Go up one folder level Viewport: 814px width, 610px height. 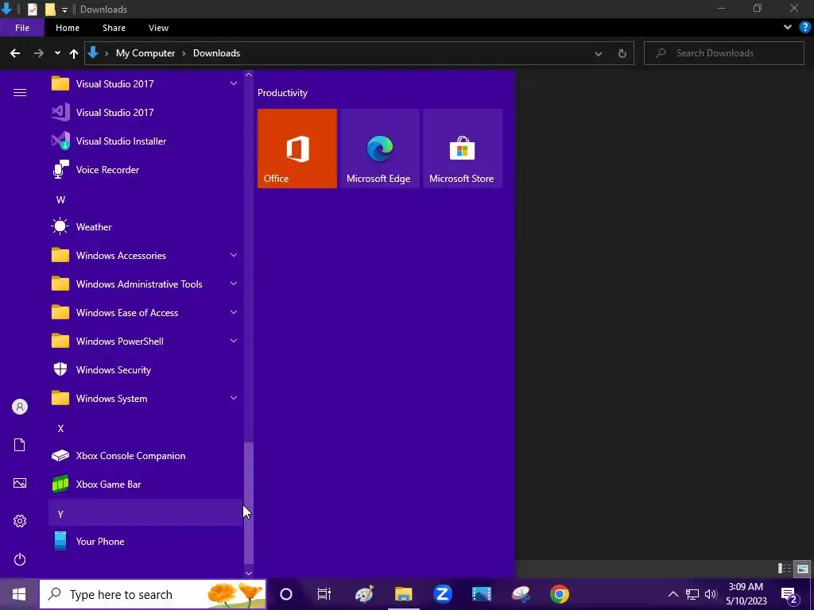click(x=74, y=53)
